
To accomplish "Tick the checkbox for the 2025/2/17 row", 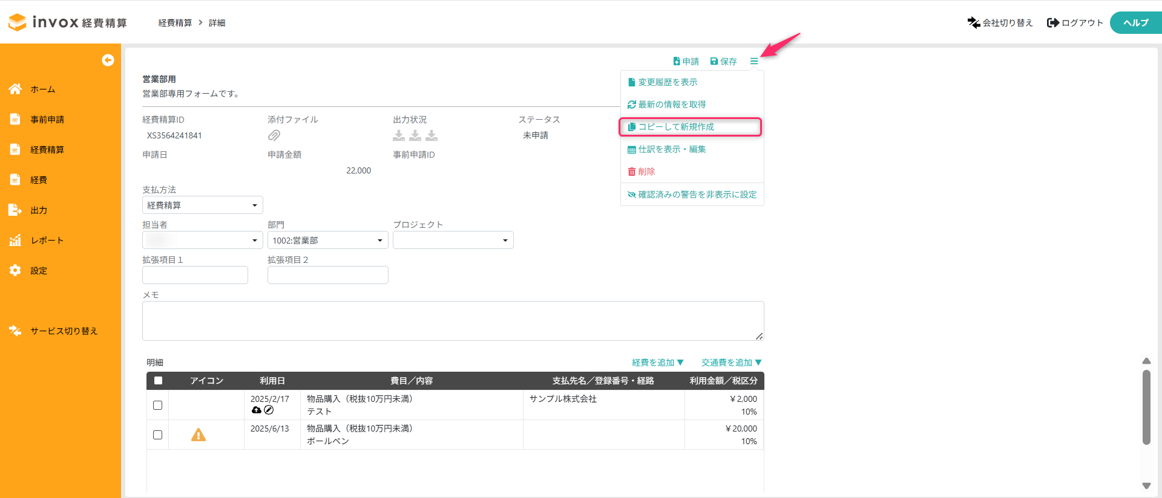I will [x=158, y=405].
